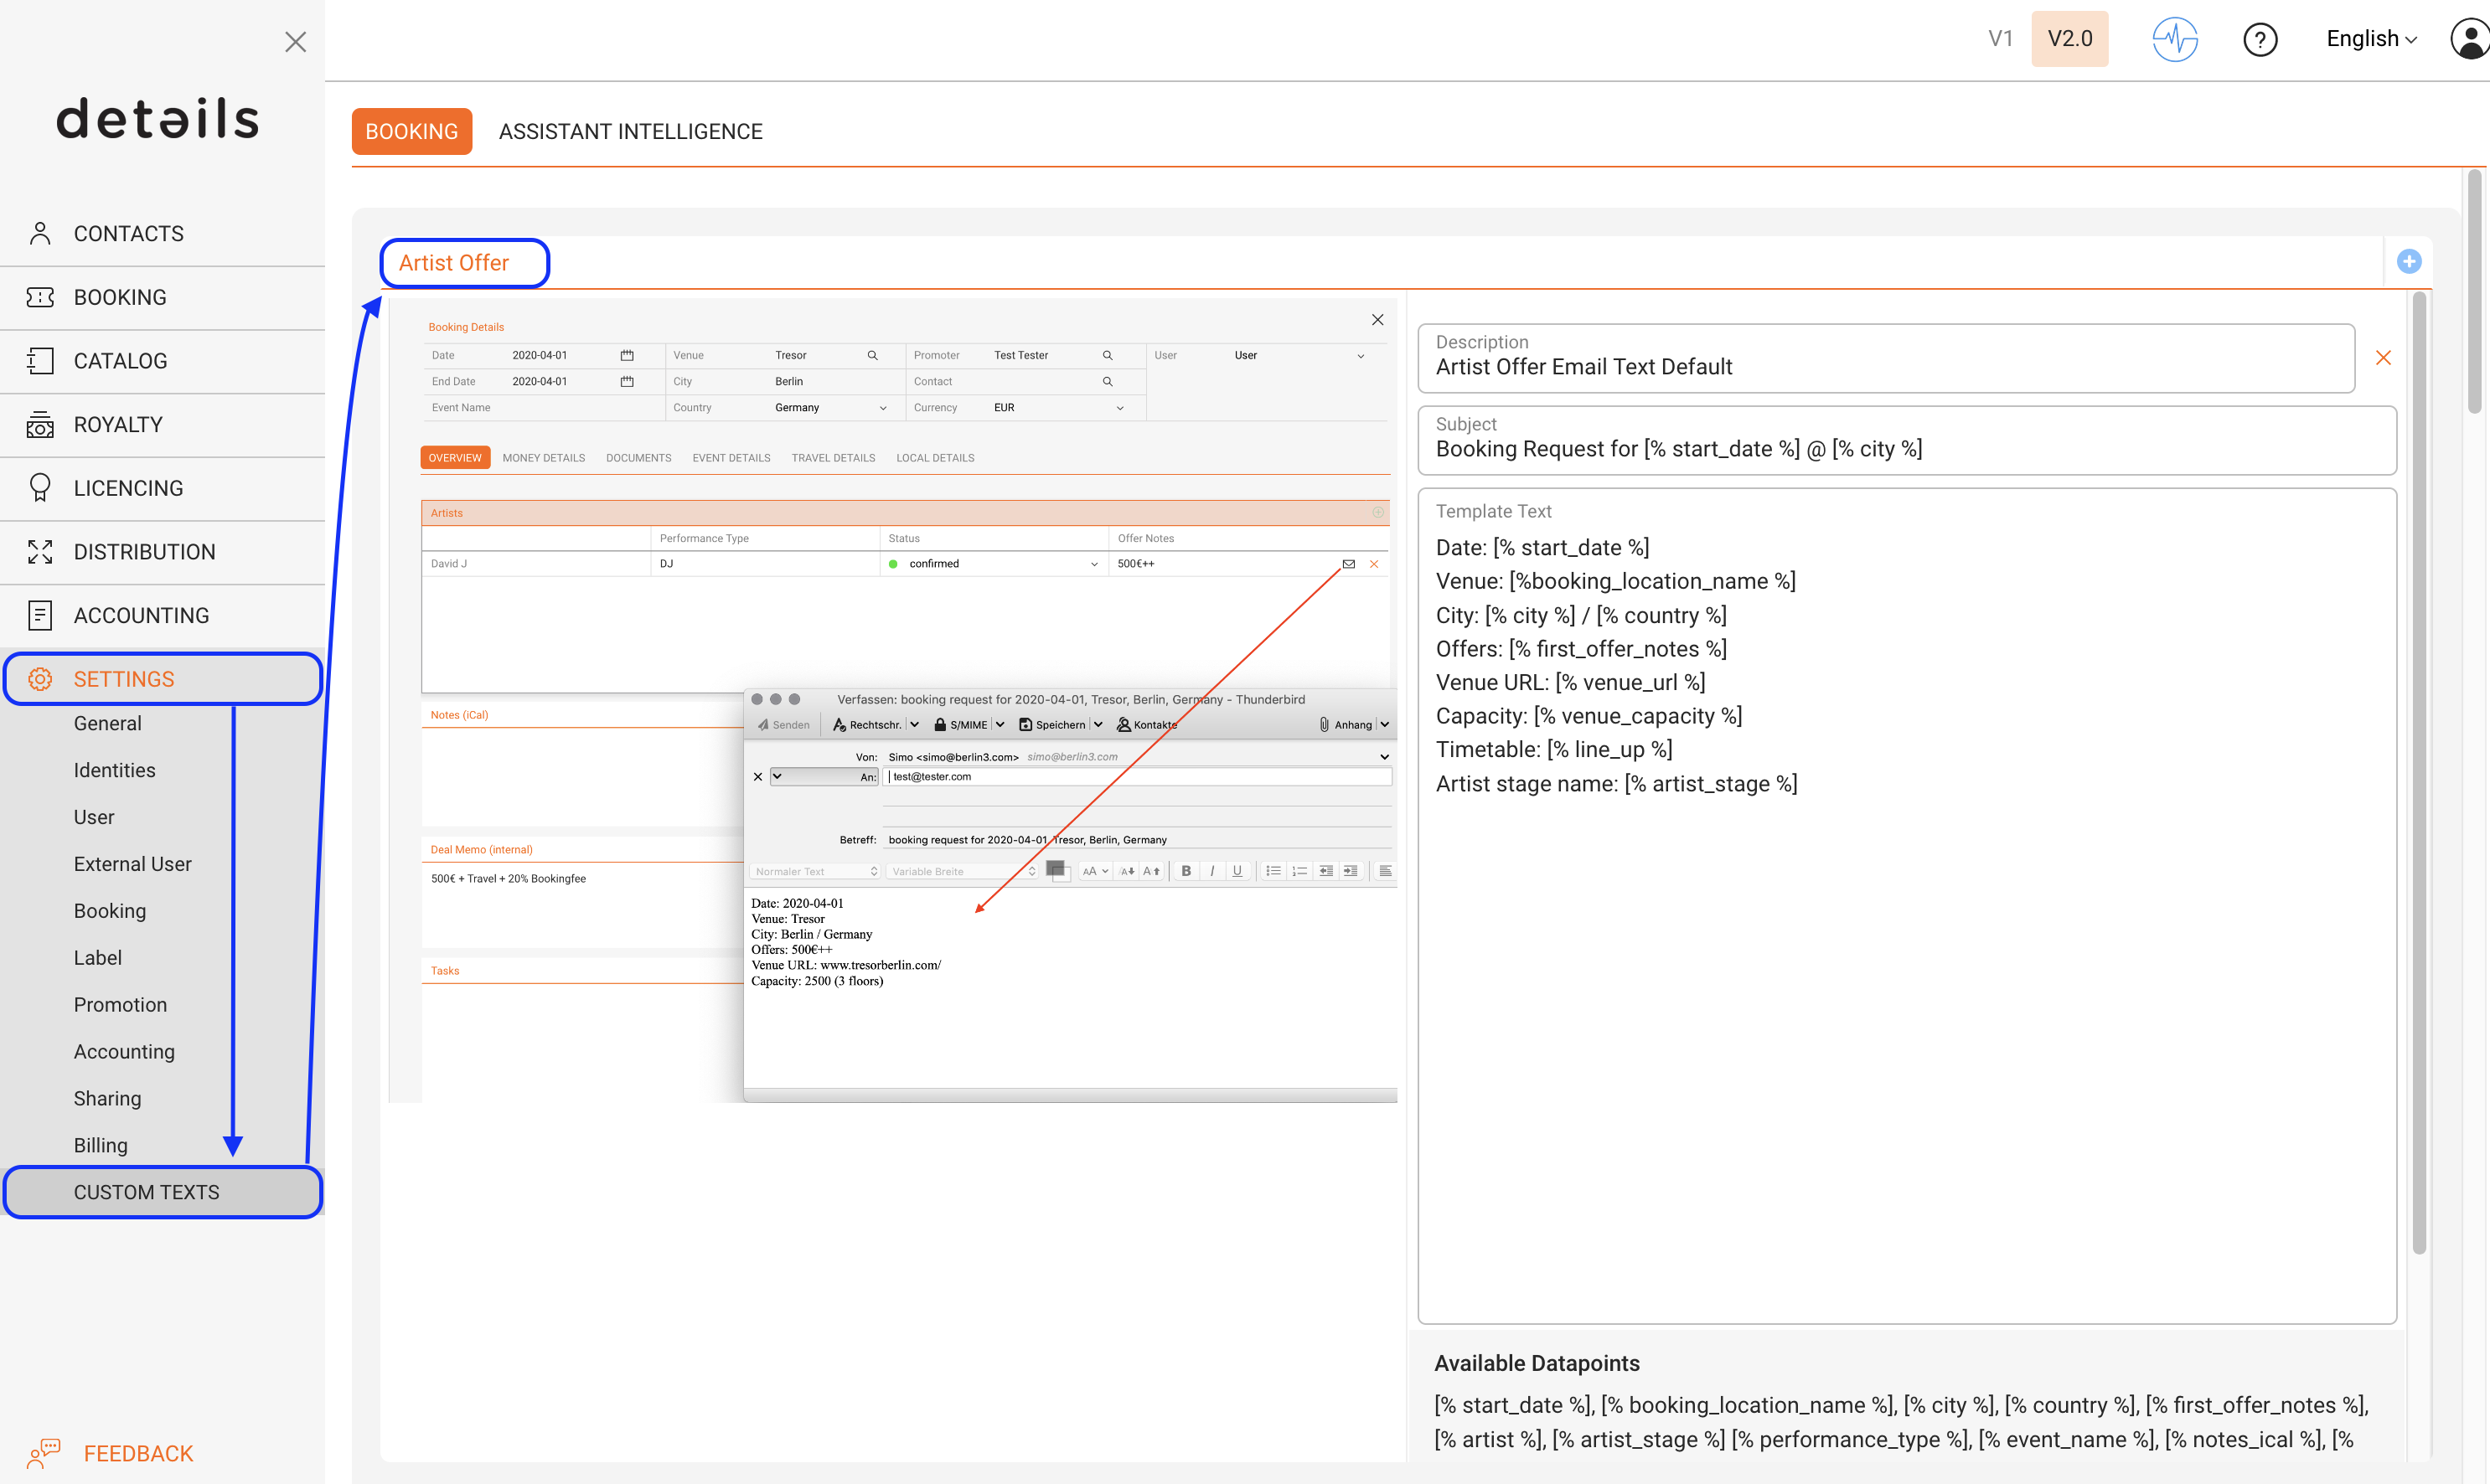
Task: Open Billing settings
Action: pos(100,1146)
